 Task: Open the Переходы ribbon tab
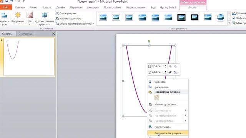pyautogui.click(x=76, y=7)
